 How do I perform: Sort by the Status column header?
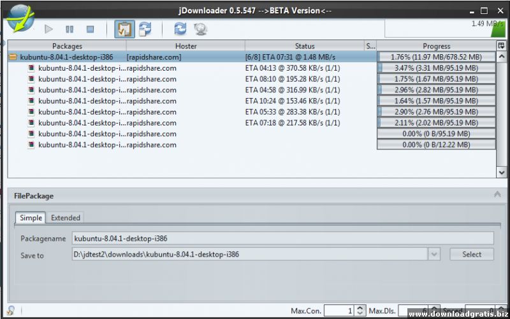(305, 46)
